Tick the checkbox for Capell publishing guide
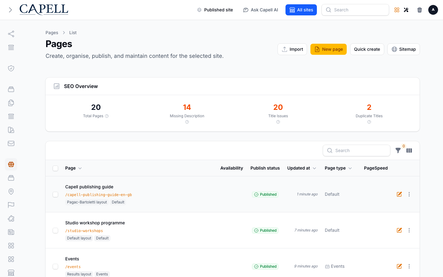Screen dimensions: 443x277 point(55,195)
